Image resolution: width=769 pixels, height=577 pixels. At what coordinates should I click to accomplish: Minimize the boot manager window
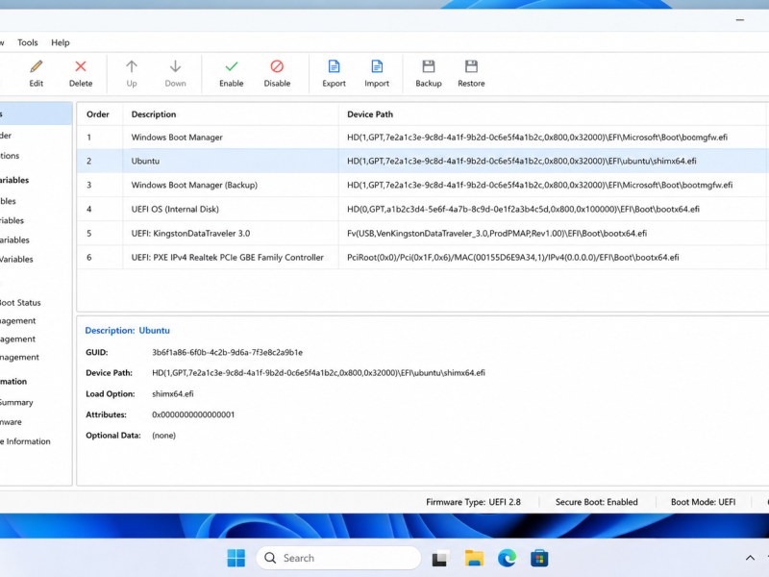740,20
